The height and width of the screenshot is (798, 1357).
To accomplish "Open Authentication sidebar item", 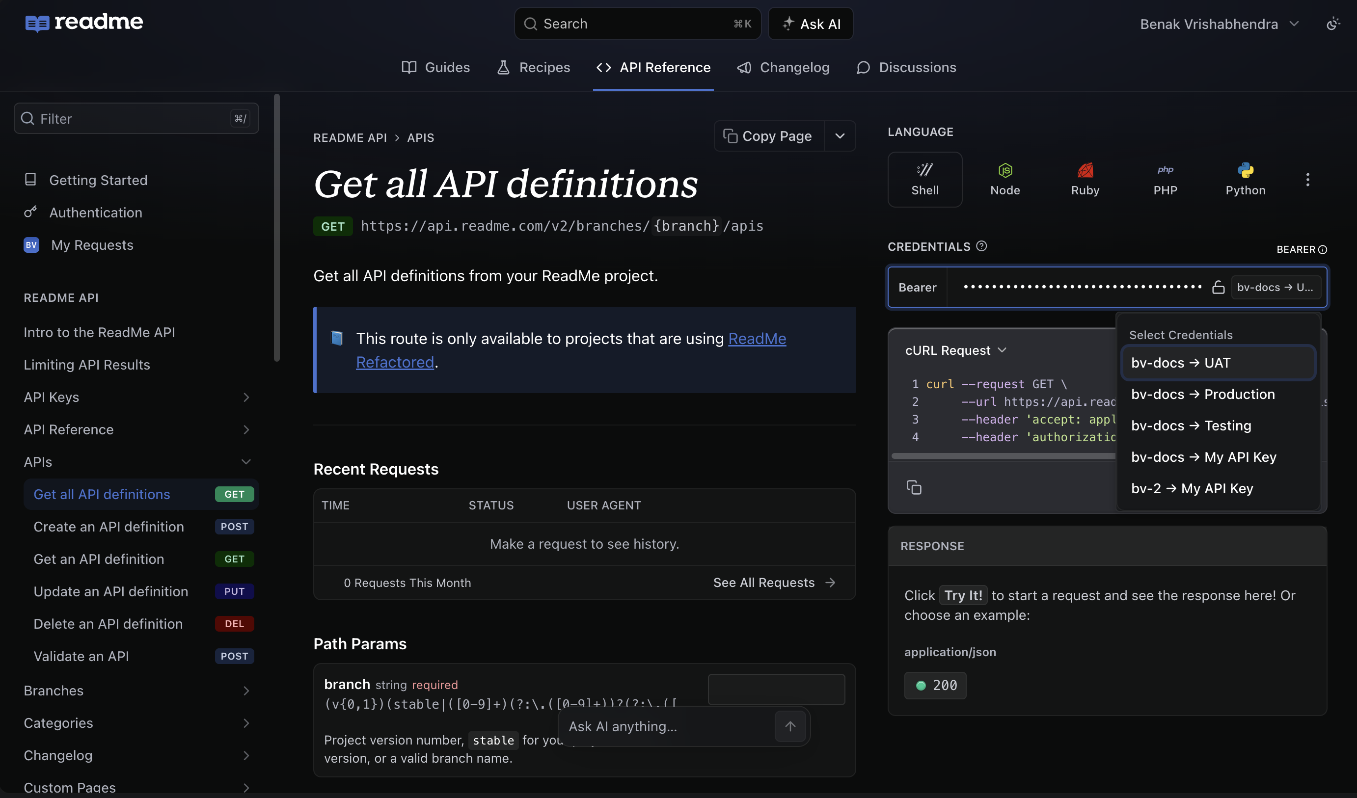I will coord(95,212).
